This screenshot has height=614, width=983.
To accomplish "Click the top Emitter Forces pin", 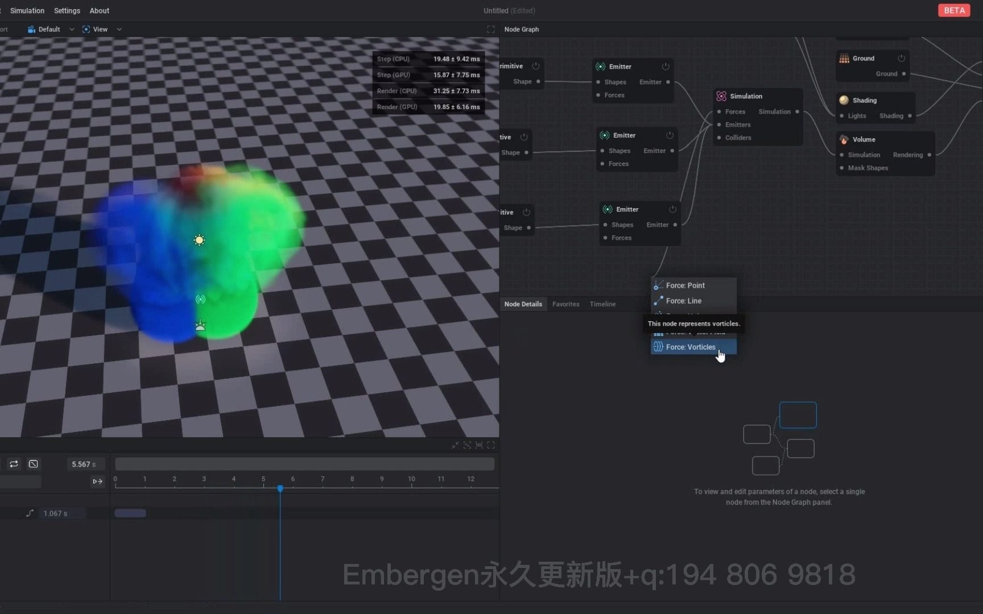I will coord(598,96).
